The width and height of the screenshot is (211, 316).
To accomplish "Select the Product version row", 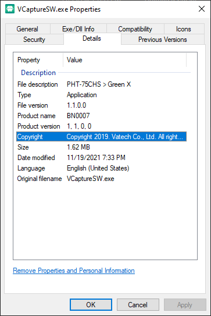I will 102,126.
